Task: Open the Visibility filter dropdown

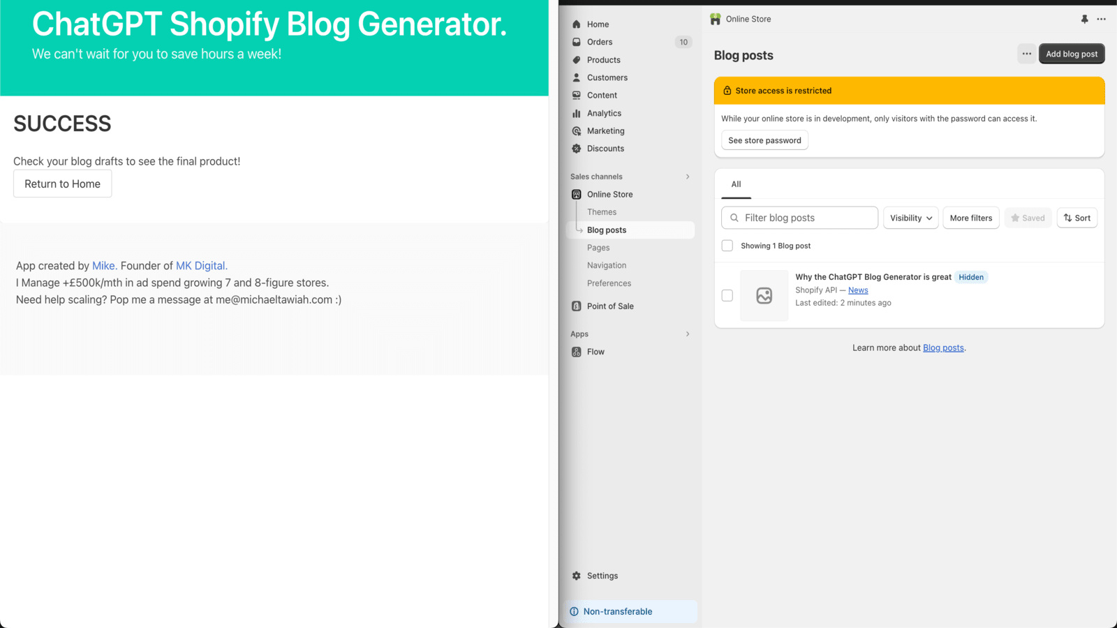Action: (910, 218)
